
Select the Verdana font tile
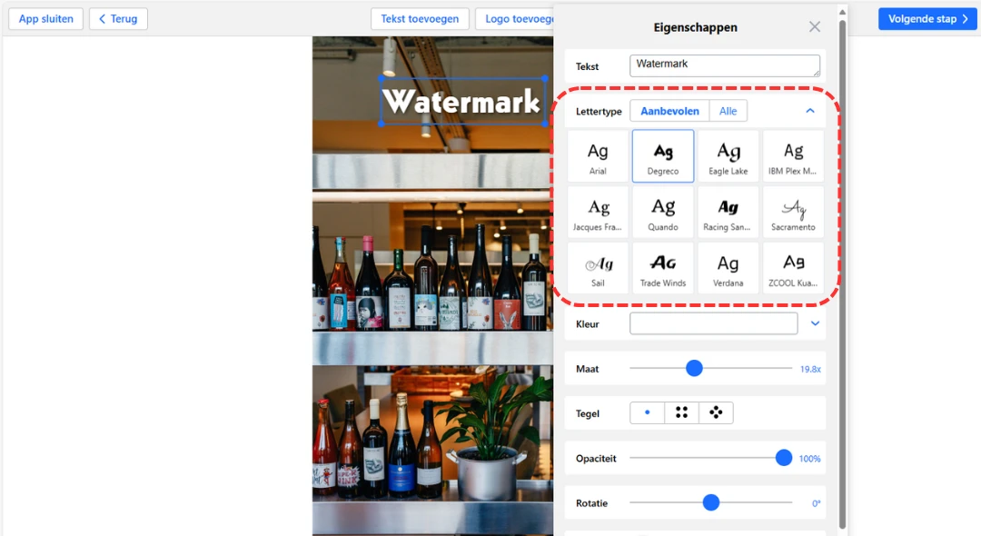coord(728,268)
